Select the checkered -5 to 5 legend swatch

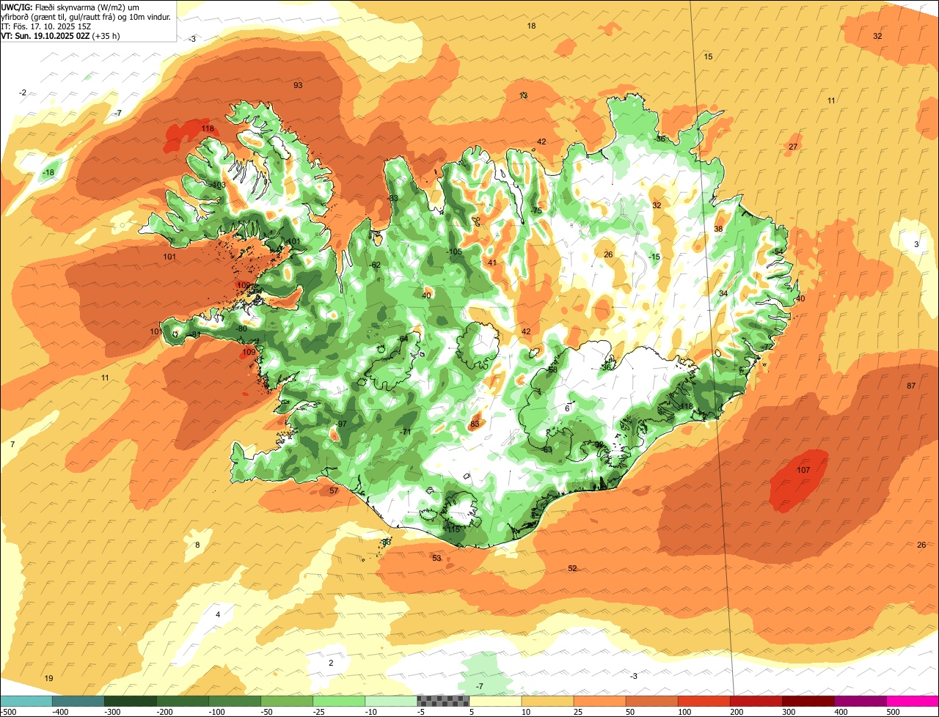443,701
